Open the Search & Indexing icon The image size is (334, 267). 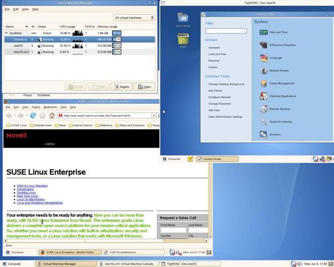[276, 122]
